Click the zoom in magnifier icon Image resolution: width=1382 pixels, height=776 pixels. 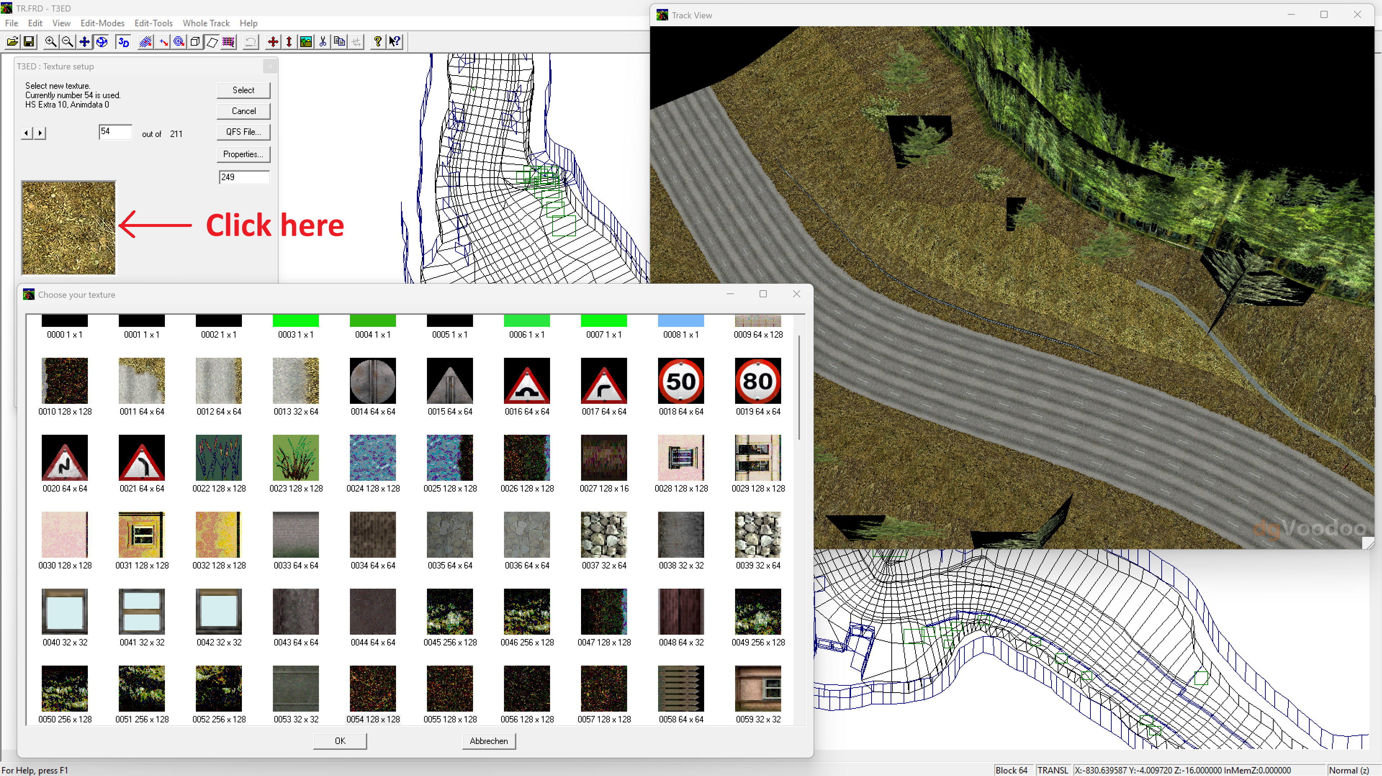(50, 41)
